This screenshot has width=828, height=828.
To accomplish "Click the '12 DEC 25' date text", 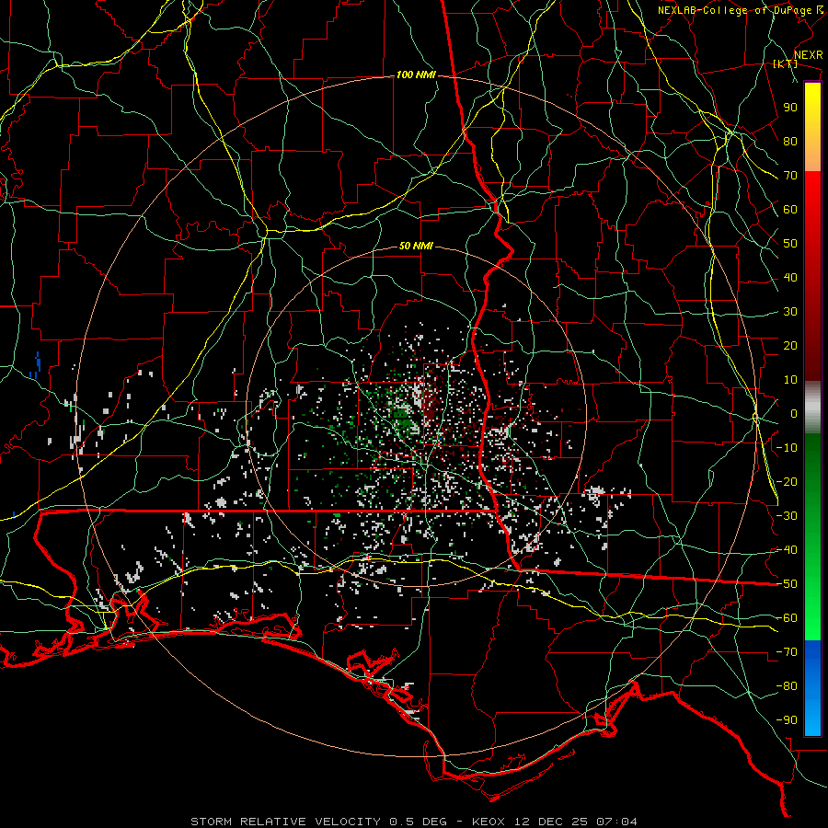I will [551, 822].
